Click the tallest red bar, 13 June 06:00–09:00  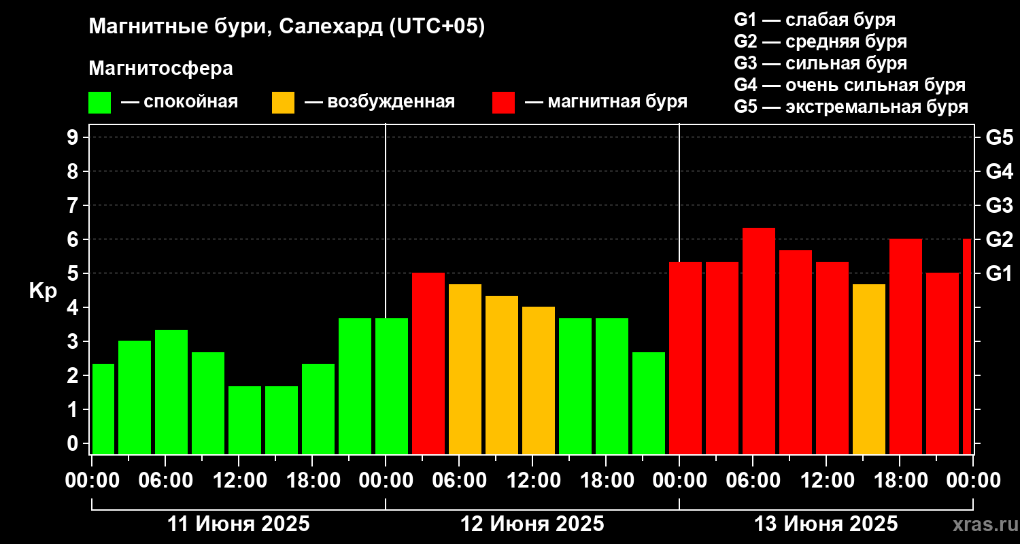pos(759,341)
